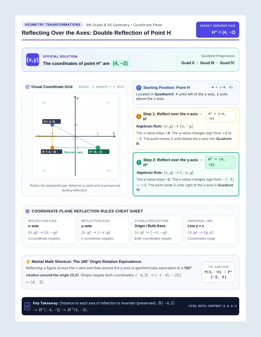Click the CCSS.MATH.CONTENT.8.G.A.3 standard code
The width and height of the screenshot is (261, 337).
click(212, 306)
